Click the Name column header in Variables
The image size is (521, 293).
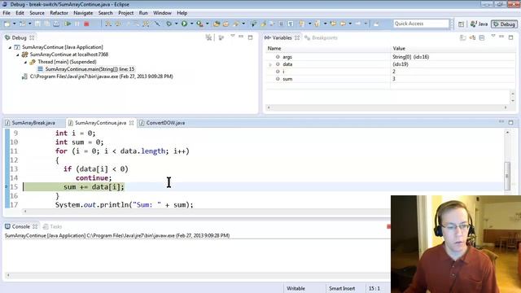click(274, 49)
